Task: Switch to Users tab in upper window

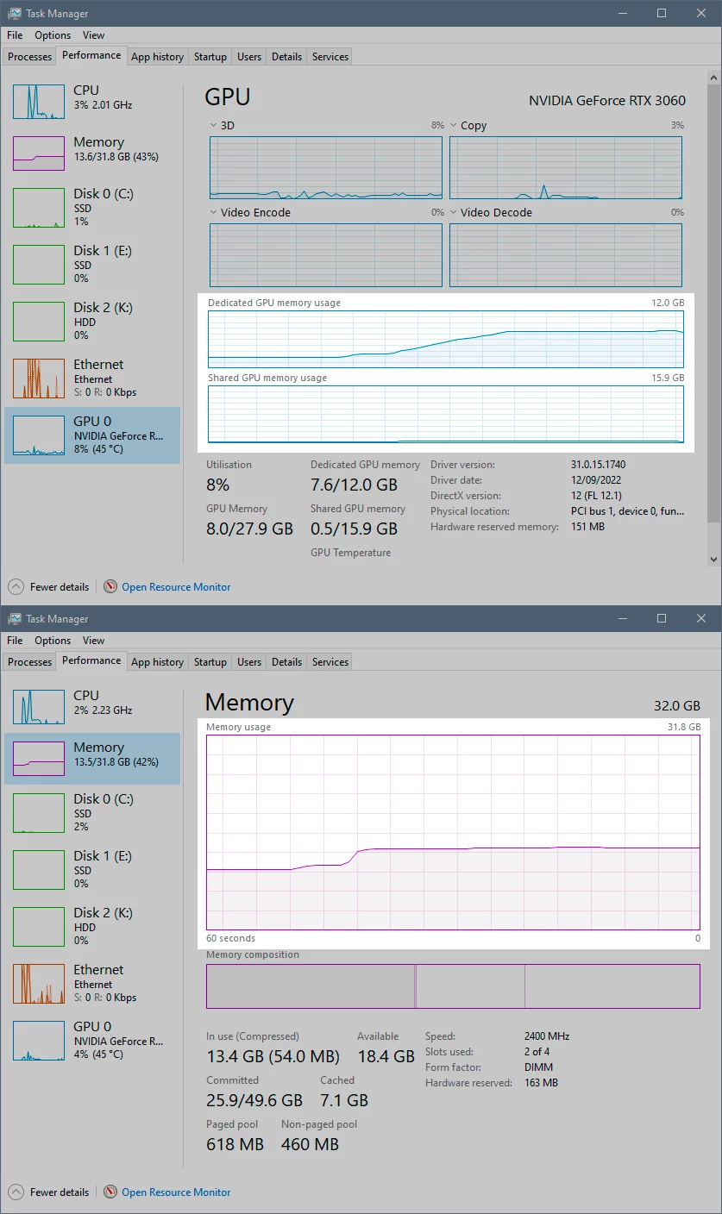Action: coord(249,57)
